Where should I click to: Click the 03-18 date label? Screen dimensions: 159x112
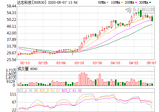tap(79, 63)
